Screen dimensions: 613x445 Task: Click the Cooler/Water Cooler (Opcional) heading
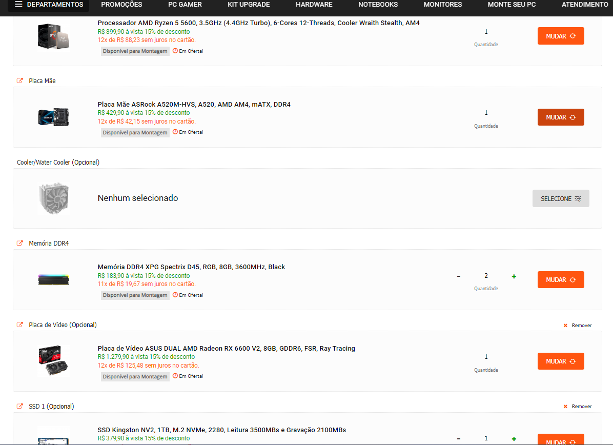58,163
